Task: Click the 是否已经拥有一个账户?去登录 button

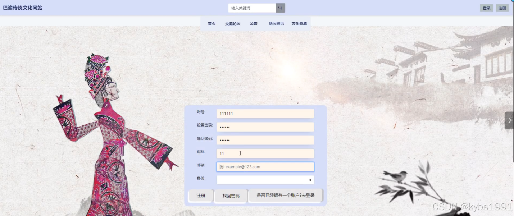Action: click(x=286, y=196)
